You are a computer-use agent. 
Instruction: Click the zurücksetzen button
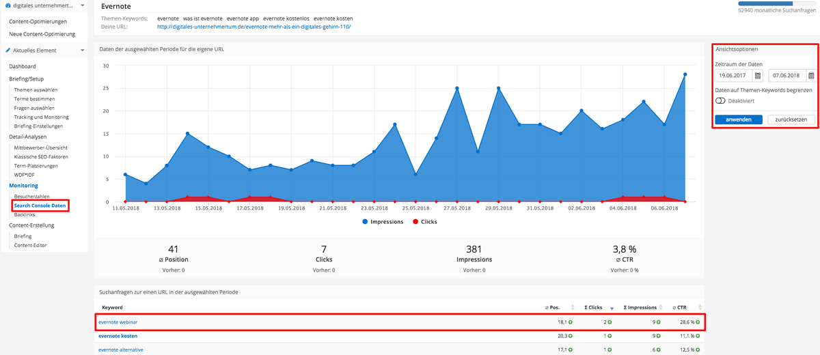[x=791, y=119]
